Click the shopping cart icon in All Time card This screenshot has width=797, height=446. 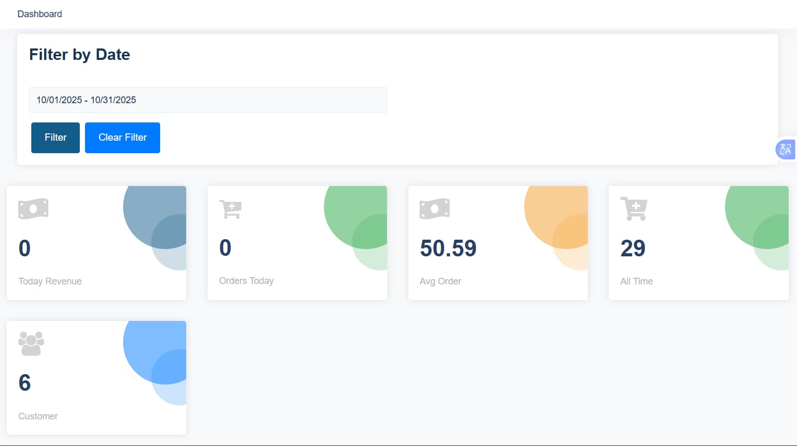tap(634, 209)
